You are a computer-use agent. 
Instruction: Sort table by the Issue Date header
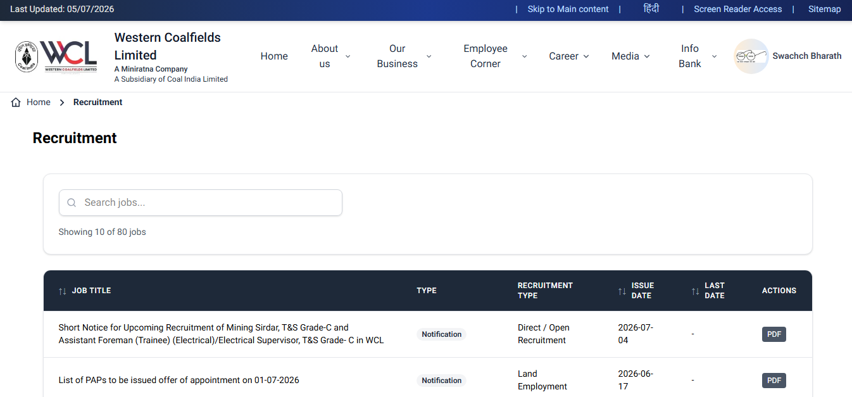[x=642, y=291]
